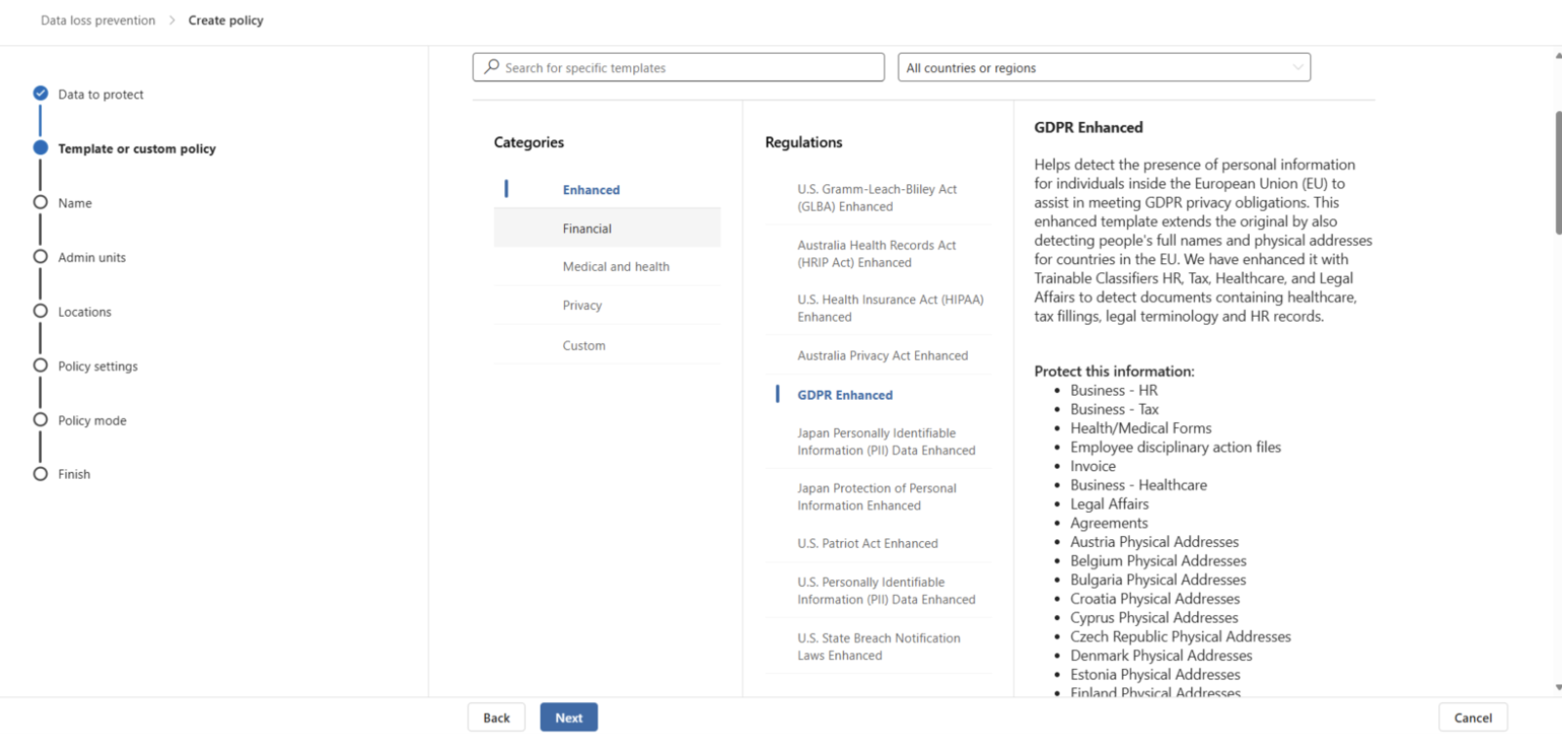Click the Template or custom policy step label
Screen dimensions: 1562x741
(x=137, y=148)
